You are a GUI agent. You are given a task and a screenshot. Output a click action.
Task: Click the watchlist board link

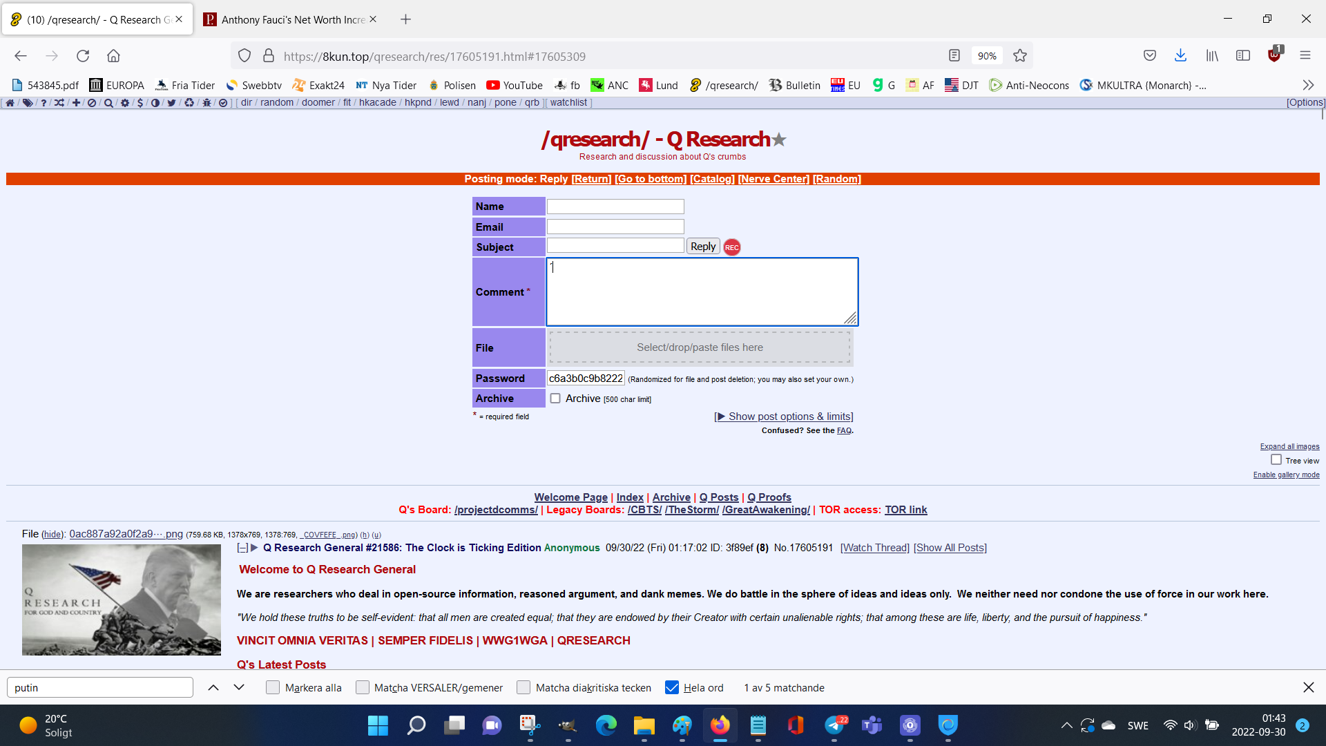pyautogui.click(x=568, y=103)
